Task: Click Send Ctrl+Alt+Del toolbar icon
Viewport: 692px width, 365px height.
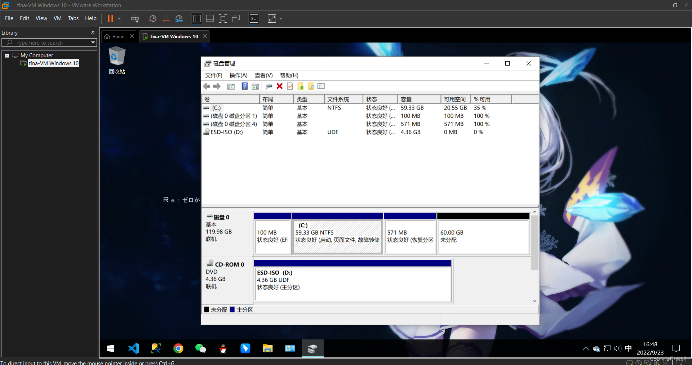Action: tap(135, 18)
